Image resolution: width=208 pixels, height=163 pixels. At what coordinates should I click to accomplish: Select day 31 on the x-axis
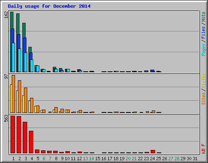click(x=195, y=159)
